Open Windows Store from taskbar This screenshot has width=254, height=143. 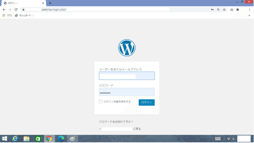(x=38, y=139)
